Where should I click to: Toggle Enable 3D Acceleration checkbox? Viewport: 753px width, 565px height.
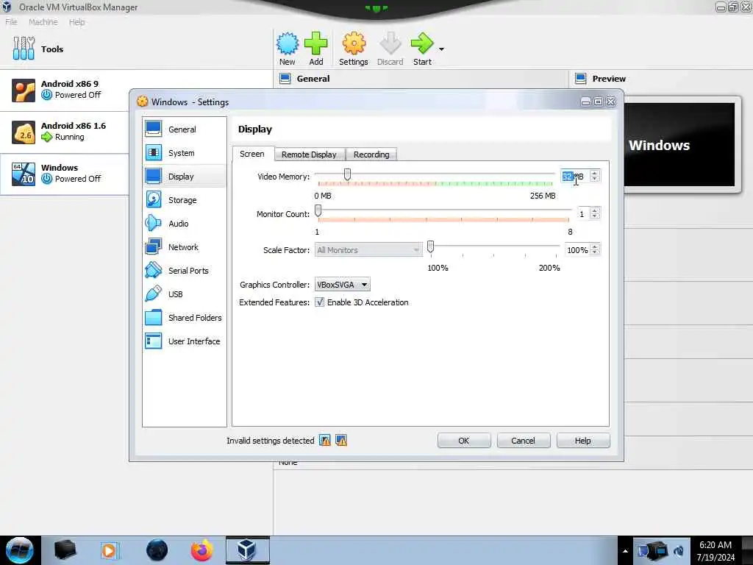pyautogui.click(x=319, y=302)
